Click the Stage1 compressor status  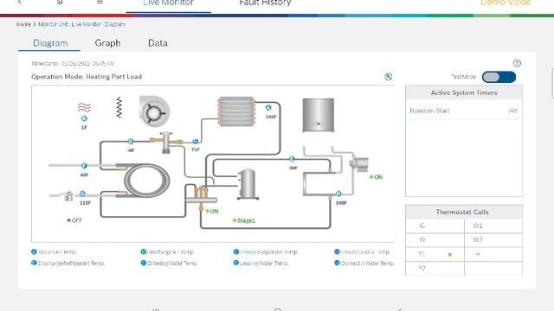pos(244,220)
